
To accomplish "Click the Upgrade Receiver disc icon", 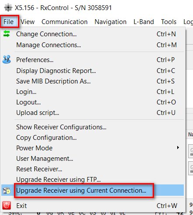I will pos(7,191).
